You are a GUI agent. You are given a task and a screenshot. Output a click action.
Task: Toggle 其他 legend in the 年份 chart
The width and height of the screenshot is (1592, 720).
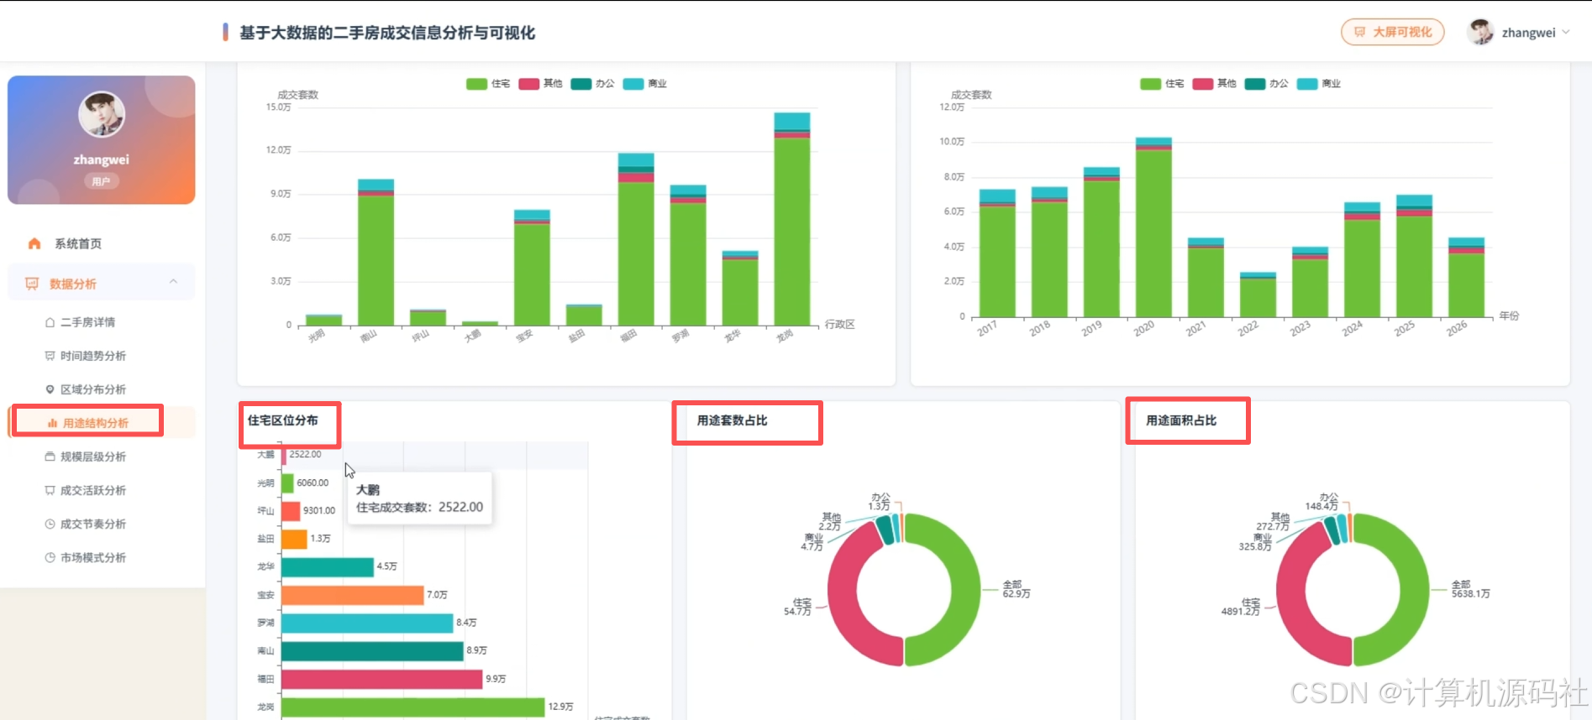[x=1215, y=84]
